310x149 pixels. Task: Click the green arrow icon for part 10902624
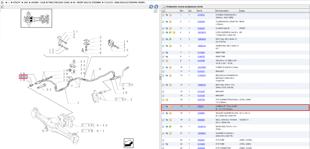click(170, 39)
